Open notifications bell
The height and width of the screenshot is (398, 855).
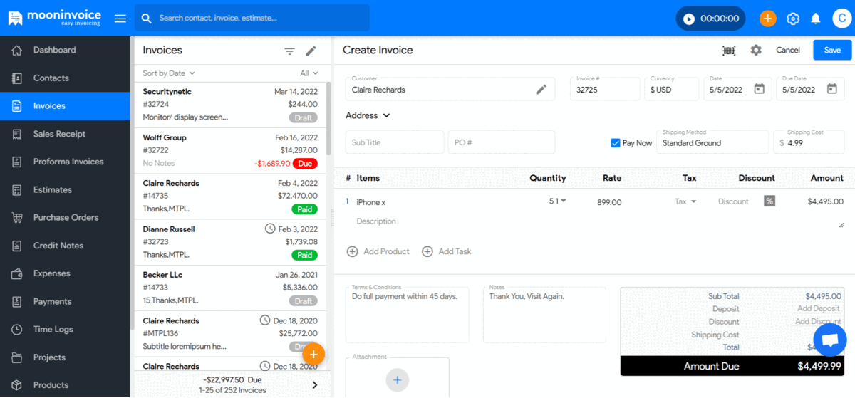pos(816,19)
